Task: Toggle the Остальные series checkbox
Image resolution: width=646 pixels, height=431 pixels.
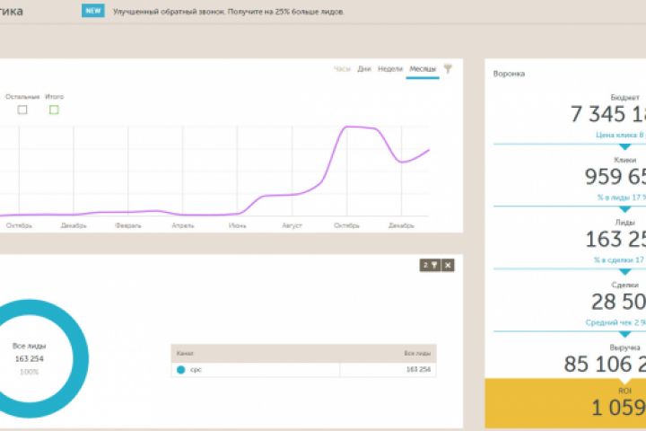Action: (22, 110)
